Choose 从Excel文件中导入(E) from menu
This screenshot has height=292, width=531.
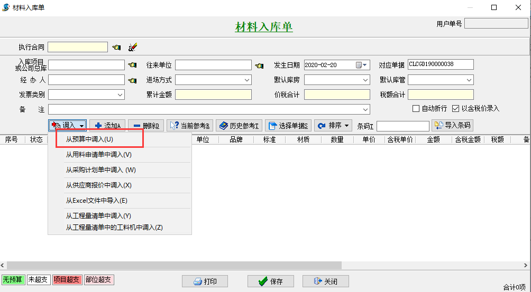tap(96, 201)
